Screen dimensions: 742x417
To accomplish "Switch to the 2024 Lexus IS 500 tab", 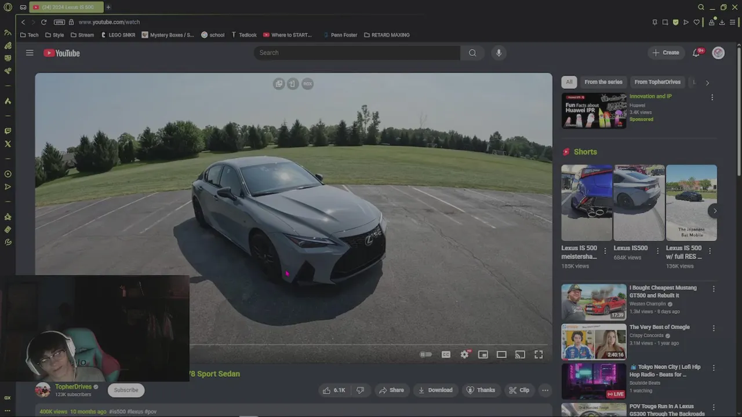I will [x=66, y=8].
